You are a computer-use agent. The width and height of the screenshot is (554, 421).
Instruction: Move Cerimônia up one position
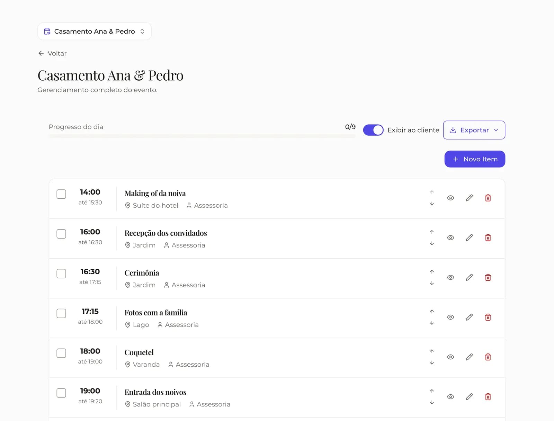click(x=432, y=272)
